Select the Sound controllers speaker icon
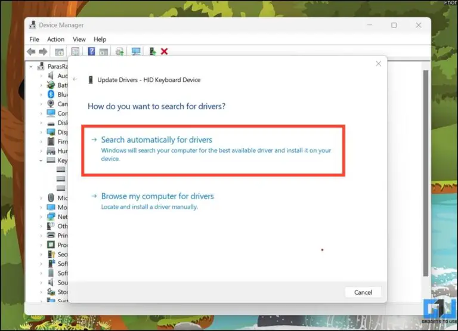Screen dimensions: 458x331 click(x=51, y=282)
